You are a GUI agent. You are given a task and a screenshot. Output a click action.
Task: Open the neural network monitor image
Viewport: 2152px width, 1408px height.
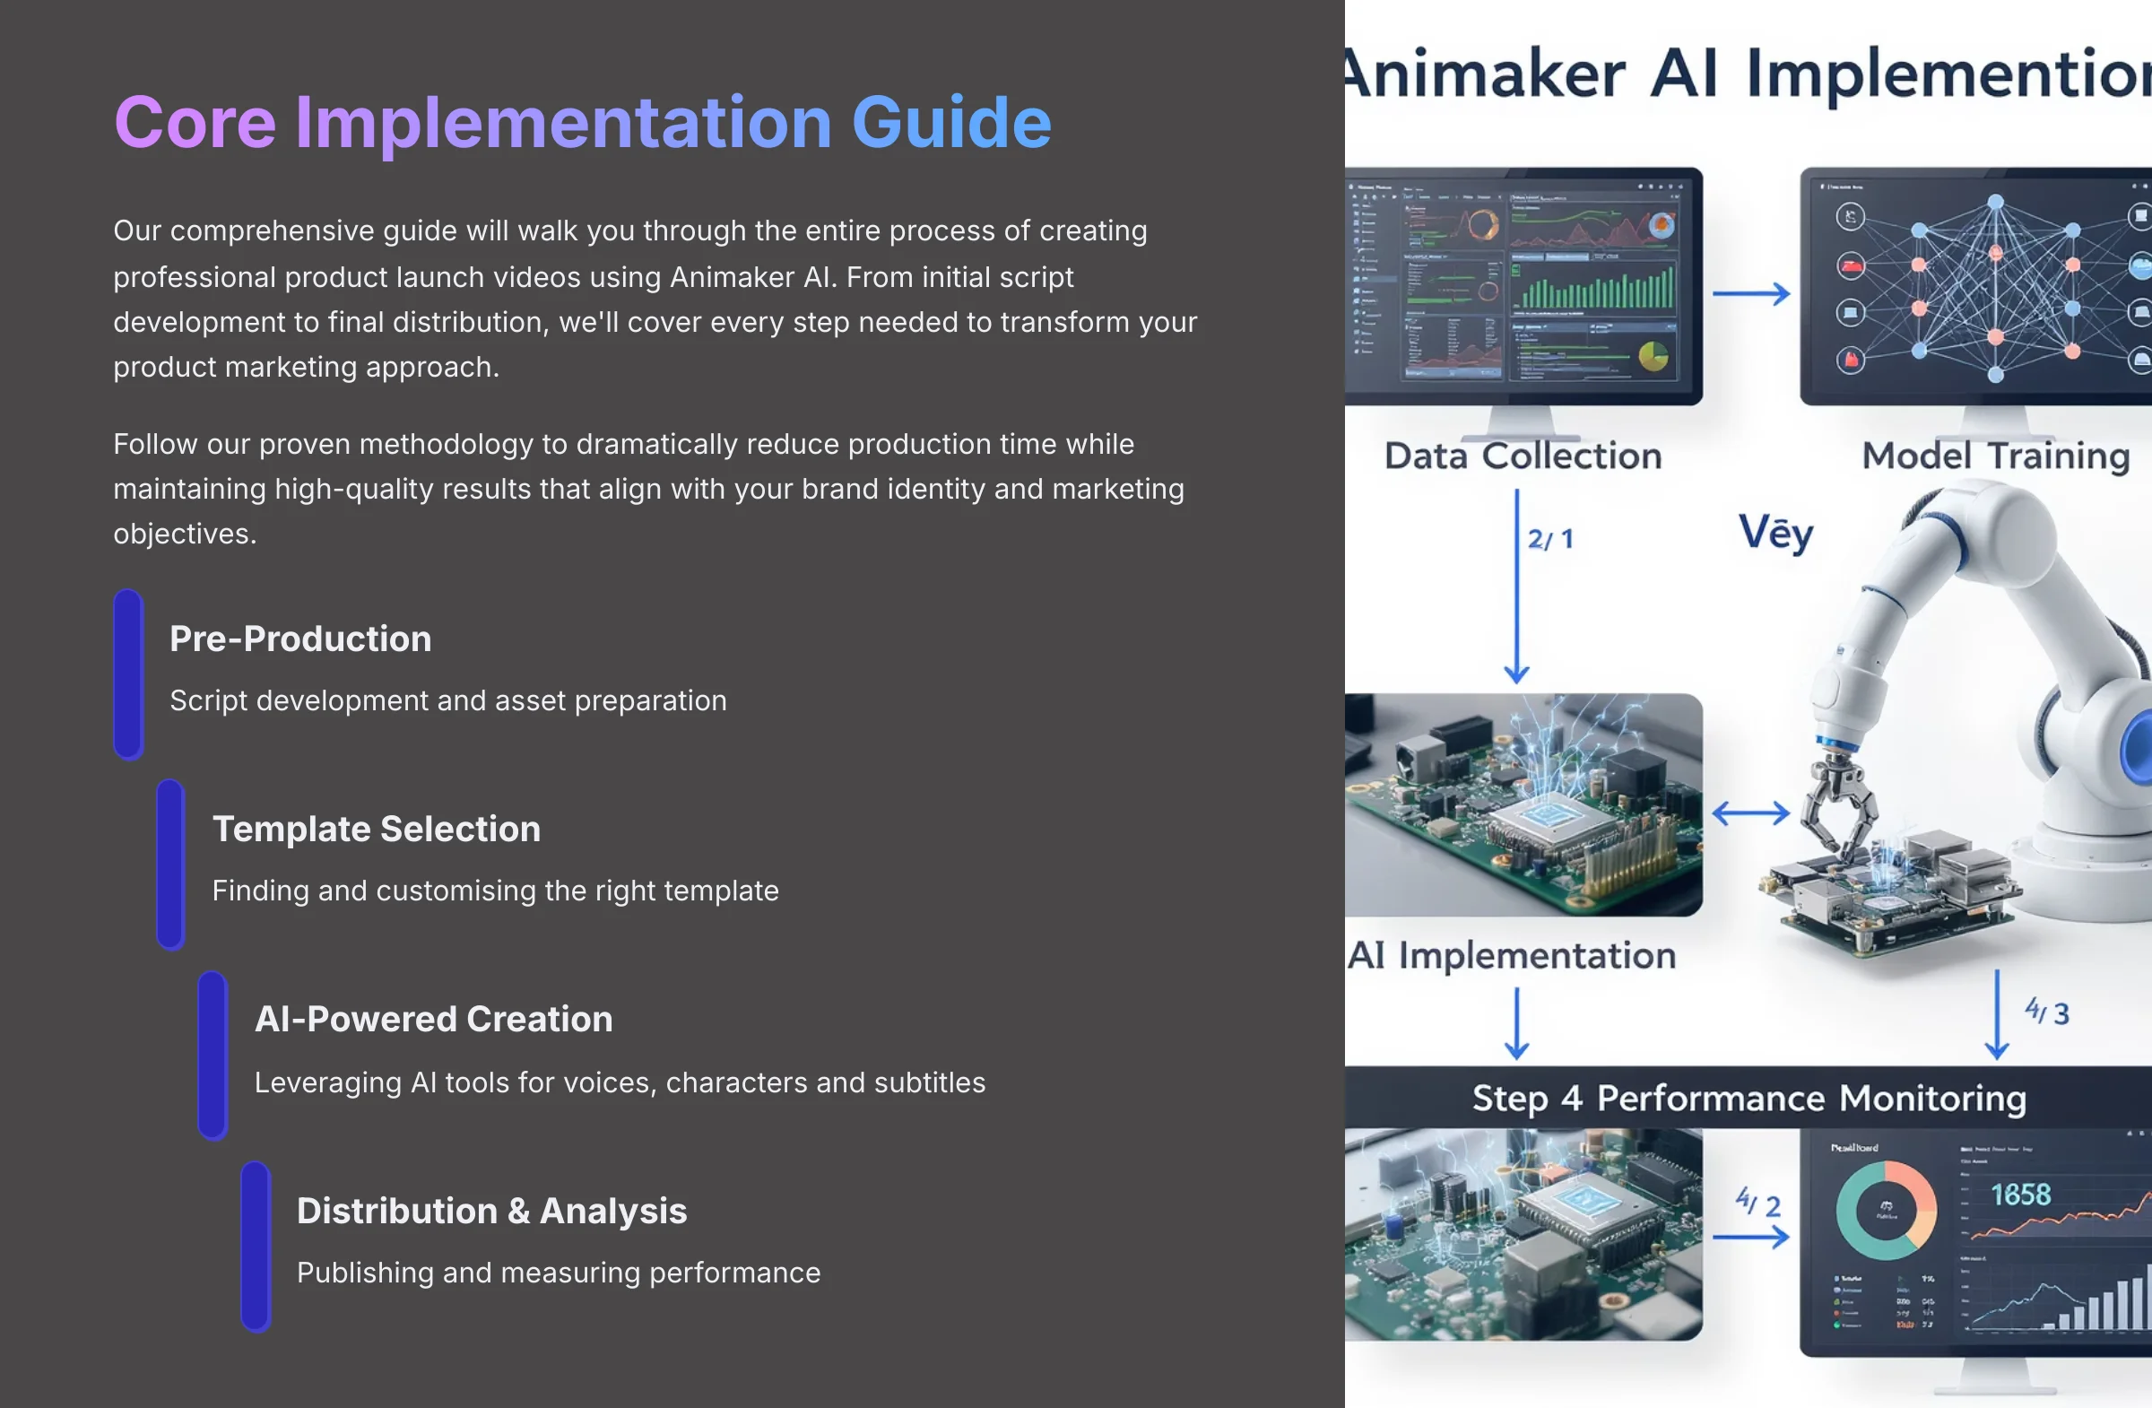pos(1975,287)
